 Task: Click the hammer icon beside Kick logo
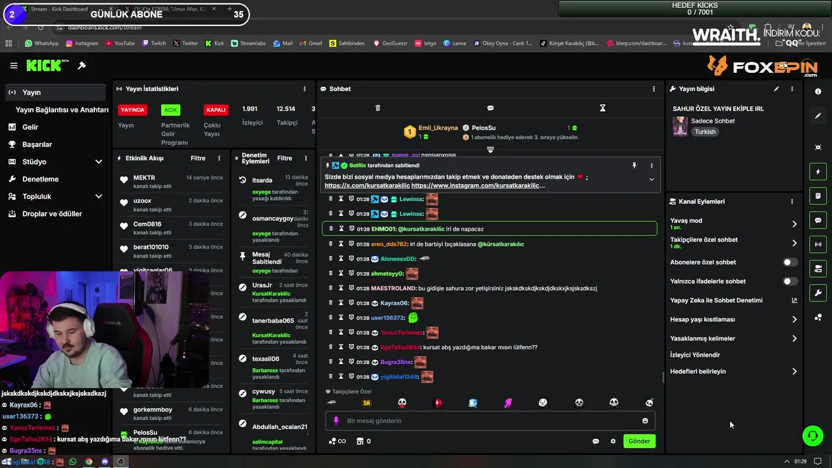coord(82,66)
